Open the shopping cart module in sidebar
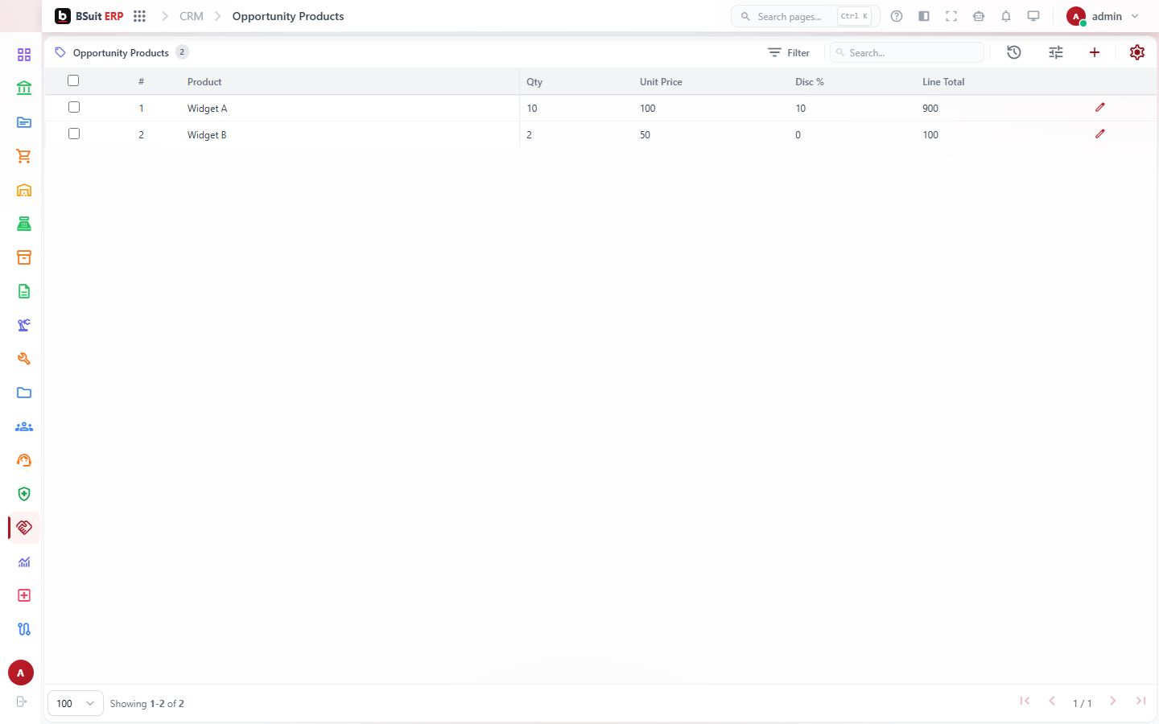 [x=24, y=156]
